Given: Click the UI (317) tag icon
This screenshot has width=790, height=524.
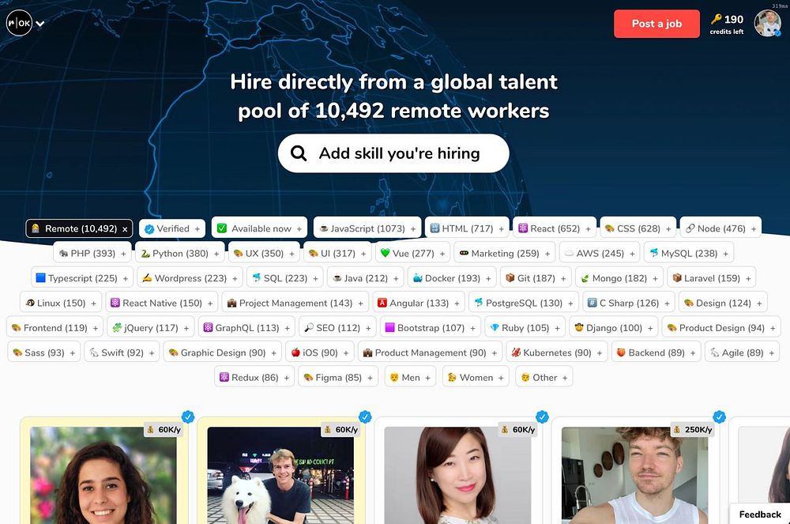Looking at the screenshot, I should point(314,254).
